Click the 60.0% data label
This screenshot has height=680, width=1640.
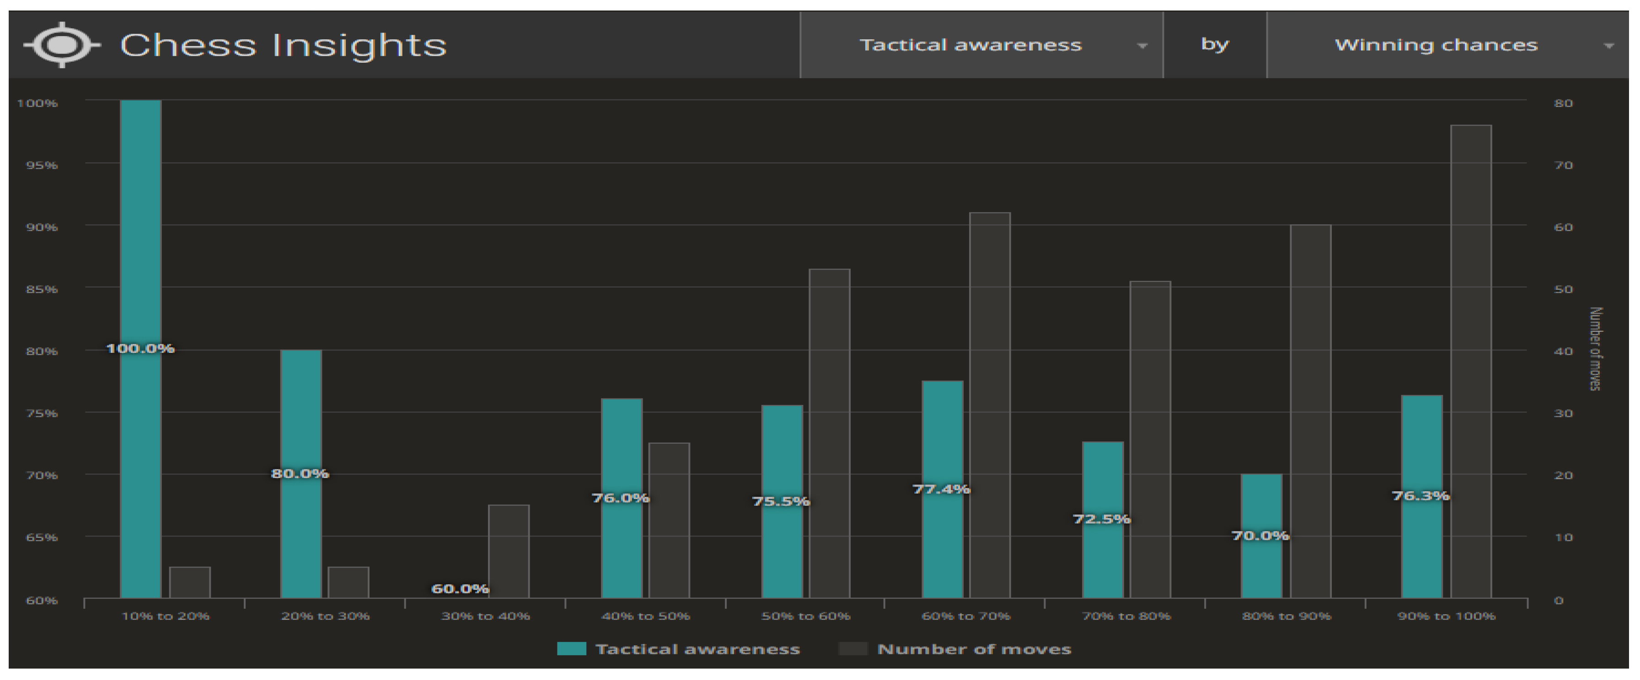(460, 589)
